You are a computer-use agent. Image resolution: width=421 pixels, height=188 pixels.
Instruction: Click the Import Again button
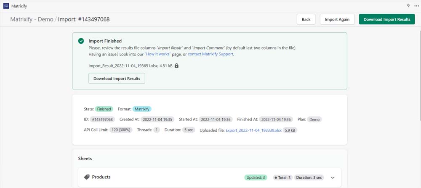[337, 19]
